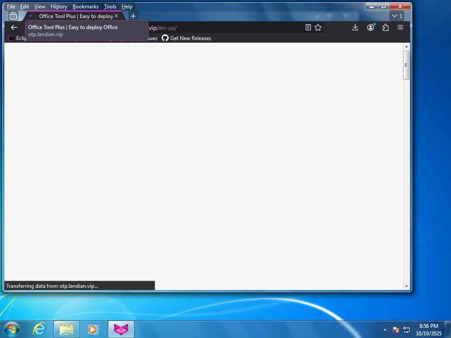The image size is (451, 338).
Task: Show hidden system tray icons
Action: [385, 330]
